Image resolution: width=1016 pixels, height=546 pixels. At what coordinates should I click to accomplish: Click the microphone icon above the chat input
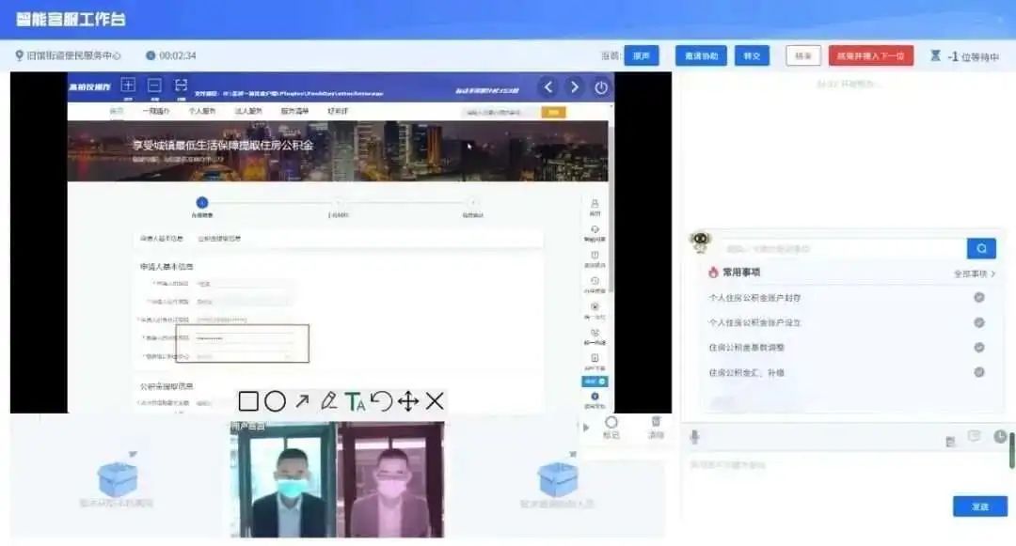(694, 437)
